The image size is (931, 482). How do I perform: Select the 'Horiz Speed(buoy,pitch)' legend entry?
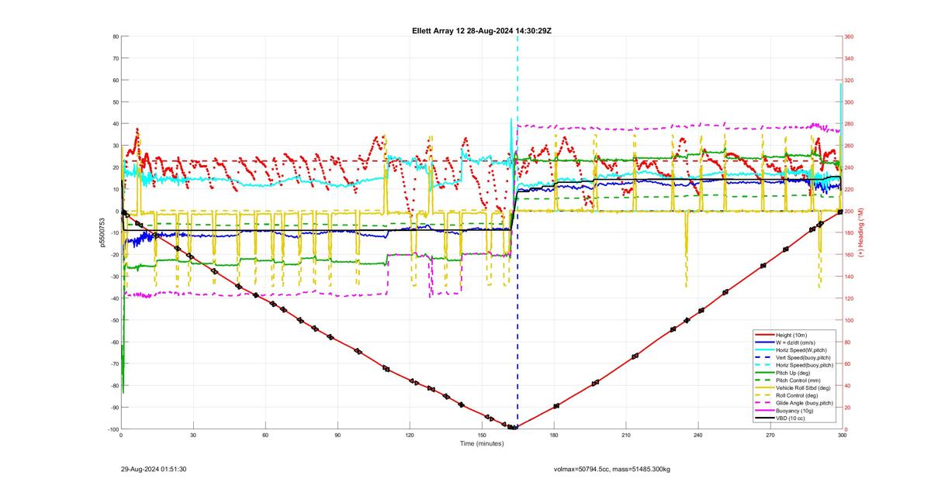pyautogui.click(x=805, y=365)
